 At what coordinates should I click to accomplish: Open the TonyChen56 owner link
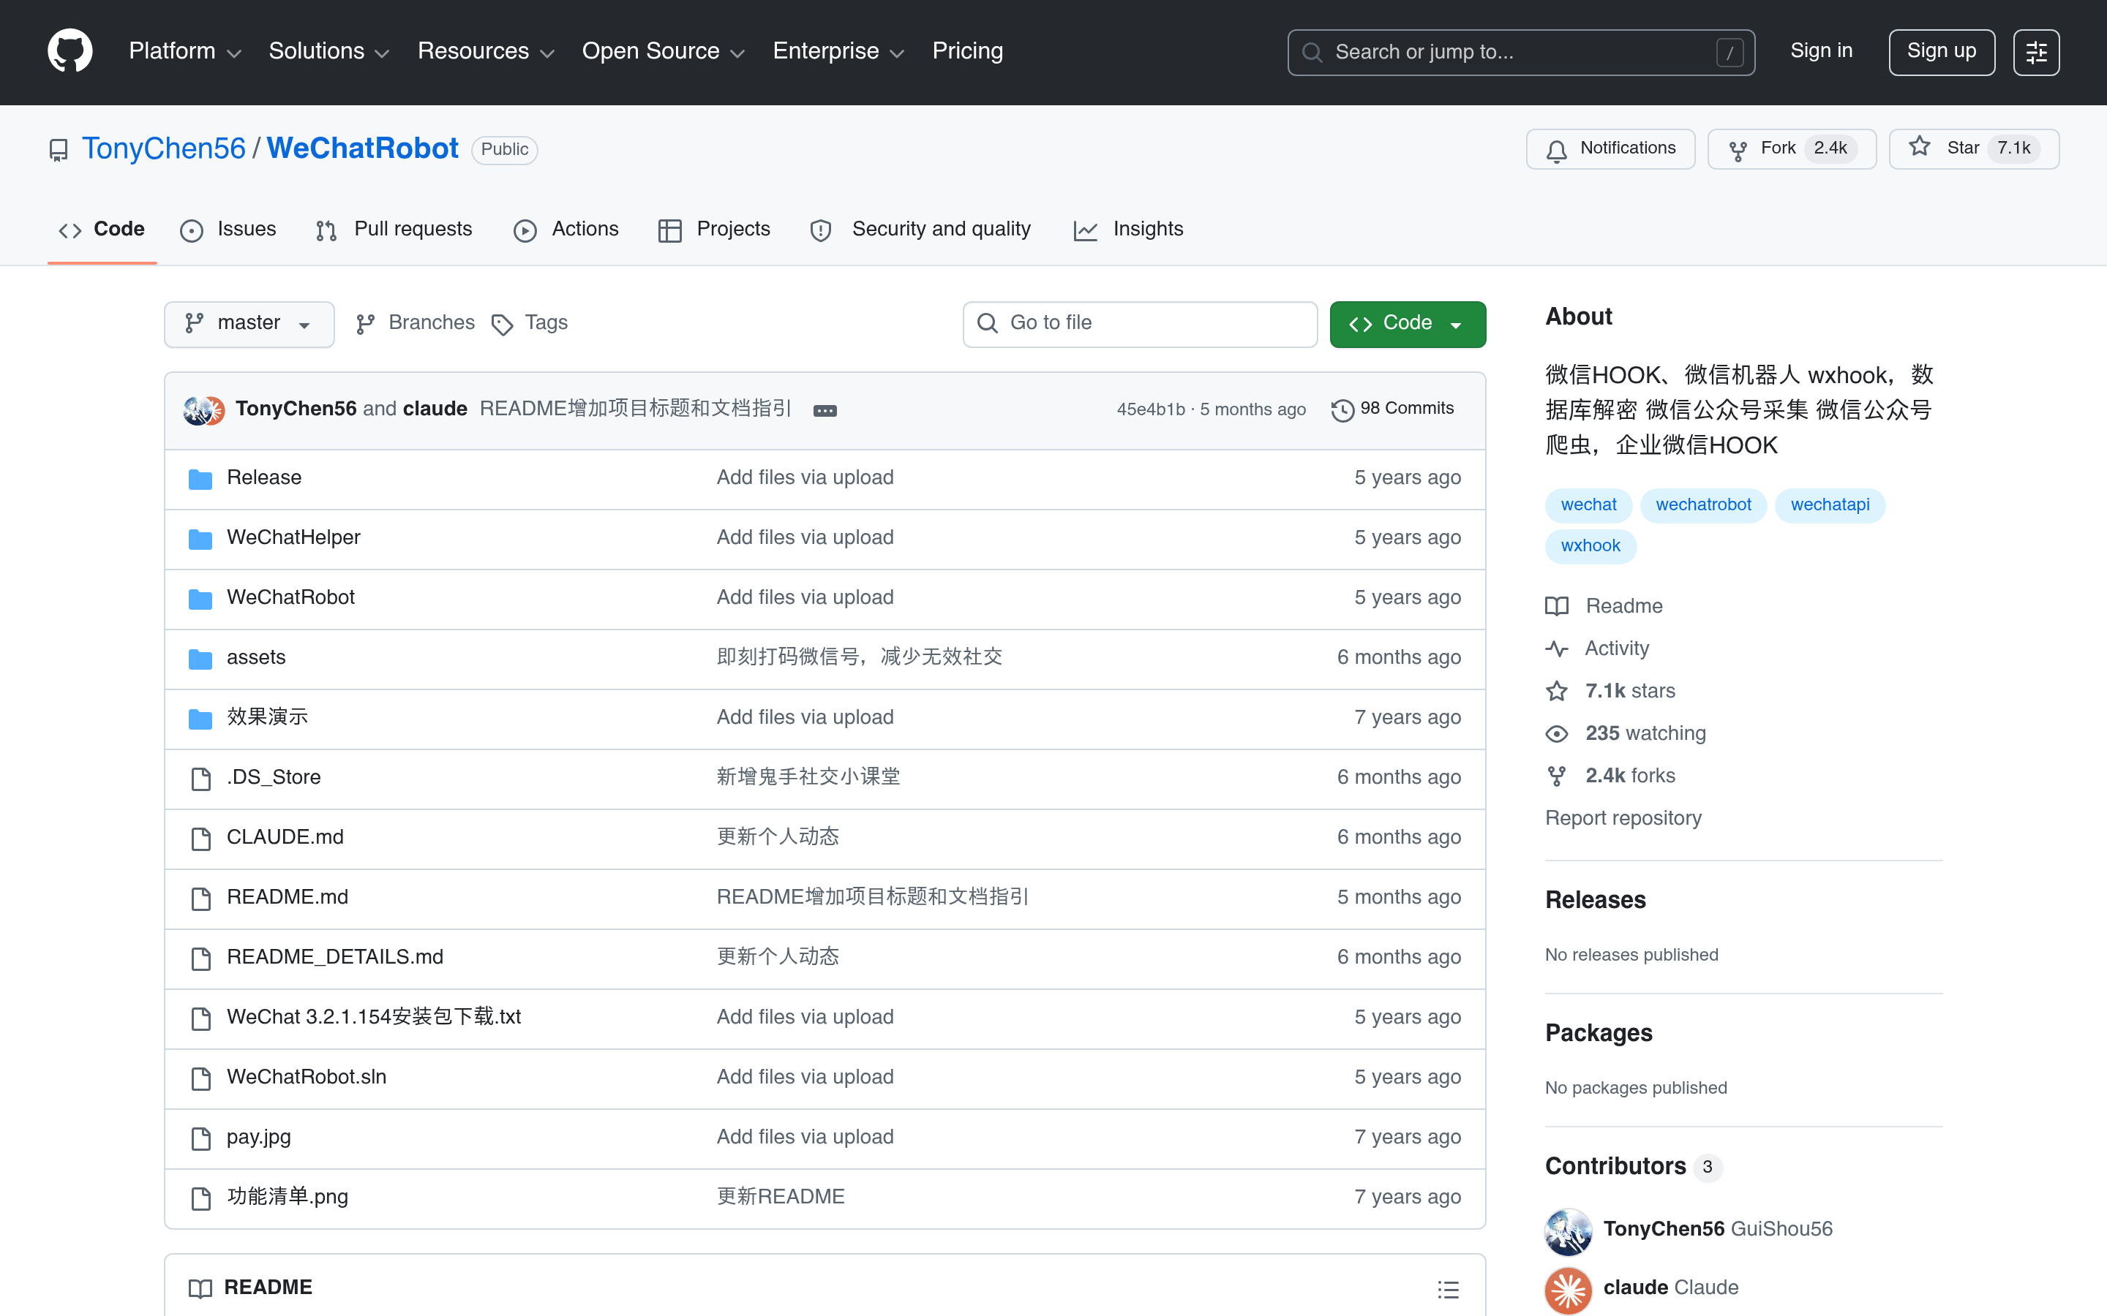(164, 149)
